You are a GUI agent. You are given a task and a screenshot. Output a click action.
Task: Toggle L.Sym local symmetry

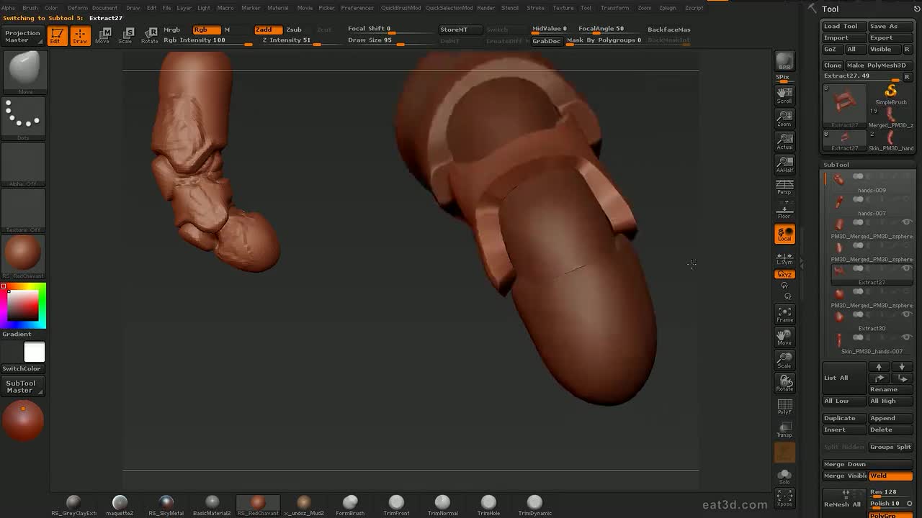(x=784, y=258)
